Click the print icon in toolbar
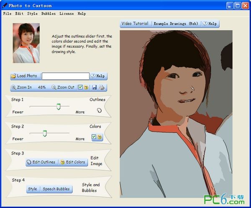This screenshot has height=208, width=251. 102,87
